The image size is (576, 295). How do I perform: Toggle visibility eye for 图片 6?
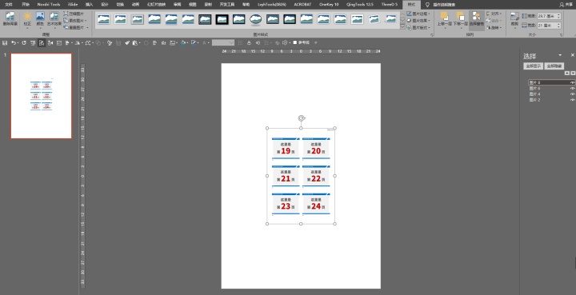pos(572,89)
